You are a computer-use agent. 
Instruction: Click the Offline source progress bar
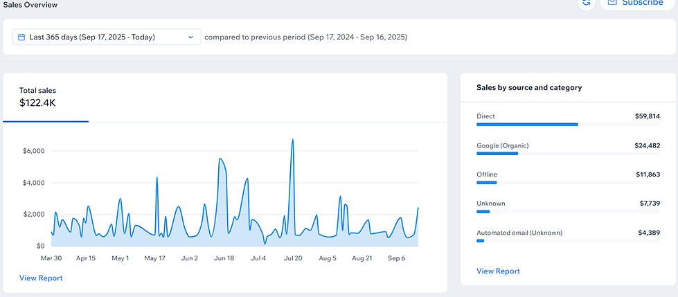[x=568, y=183]
